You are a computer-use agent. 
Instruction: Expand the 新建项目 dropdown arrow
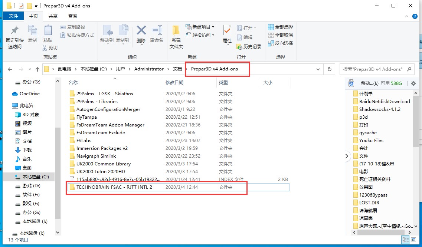pyautogui.click(x=213, y=26)
